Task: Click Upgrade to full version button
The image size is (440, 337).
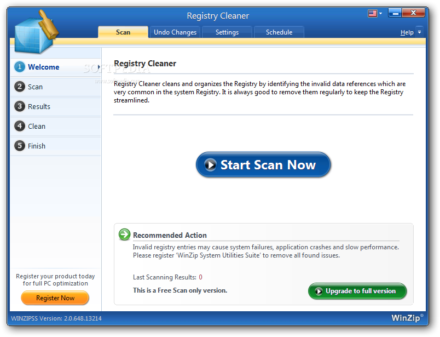Action: point(357,291)
